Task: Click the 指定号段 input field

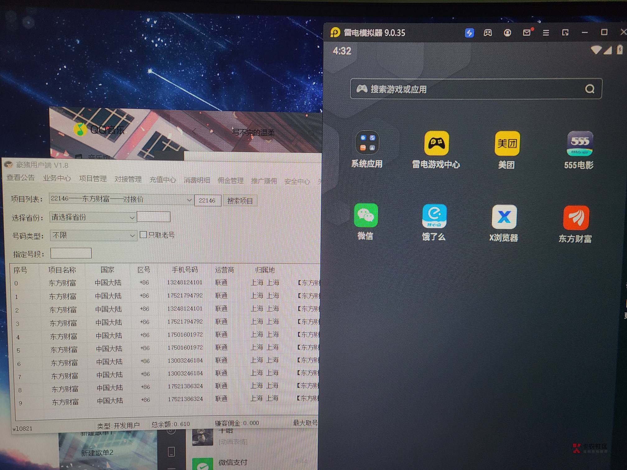Action: click(71, 253)
